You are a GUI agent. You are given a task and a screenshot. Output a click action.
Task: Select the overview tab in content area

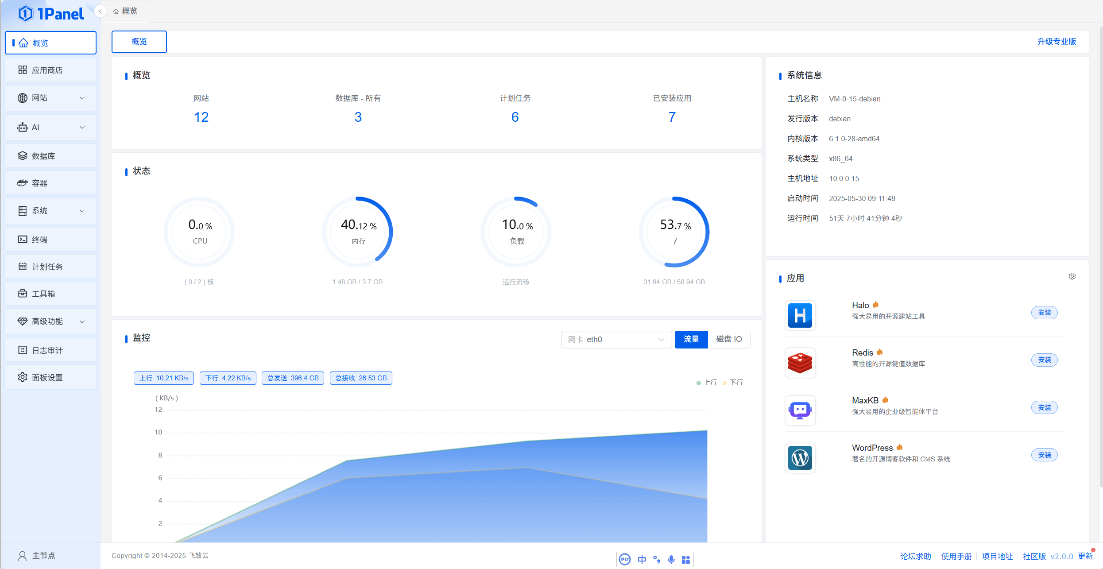click(x=139, y=42)
